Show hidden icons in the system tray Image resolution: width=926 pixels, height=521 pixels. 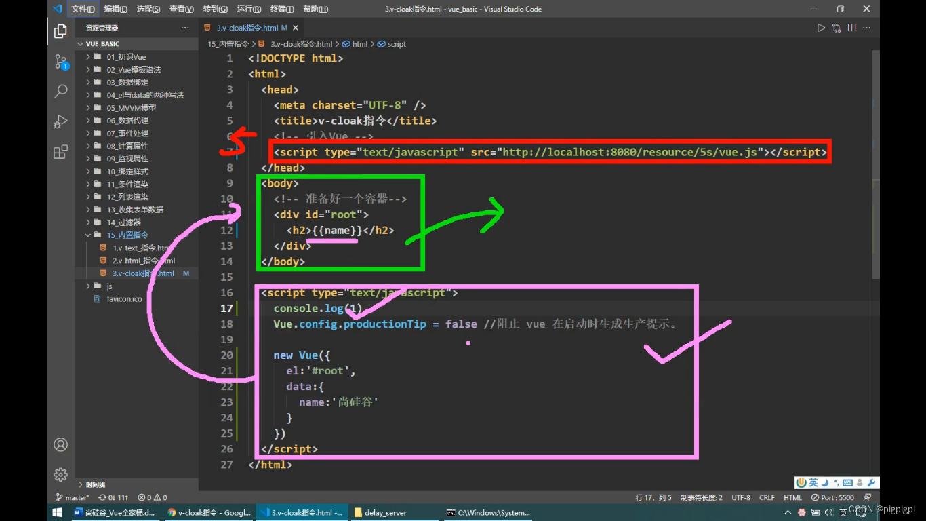pyautogui.click(x=789, y=512)
